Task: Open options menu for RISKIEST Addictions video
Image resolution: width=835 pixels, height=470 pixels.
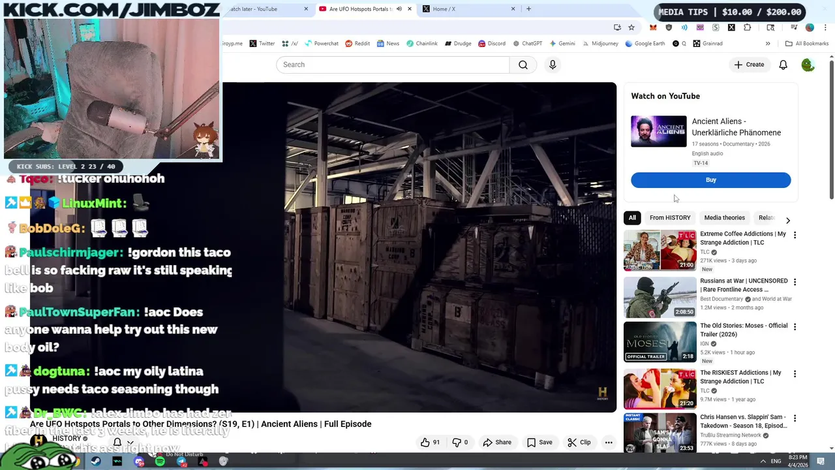Action: coord(795,374)
